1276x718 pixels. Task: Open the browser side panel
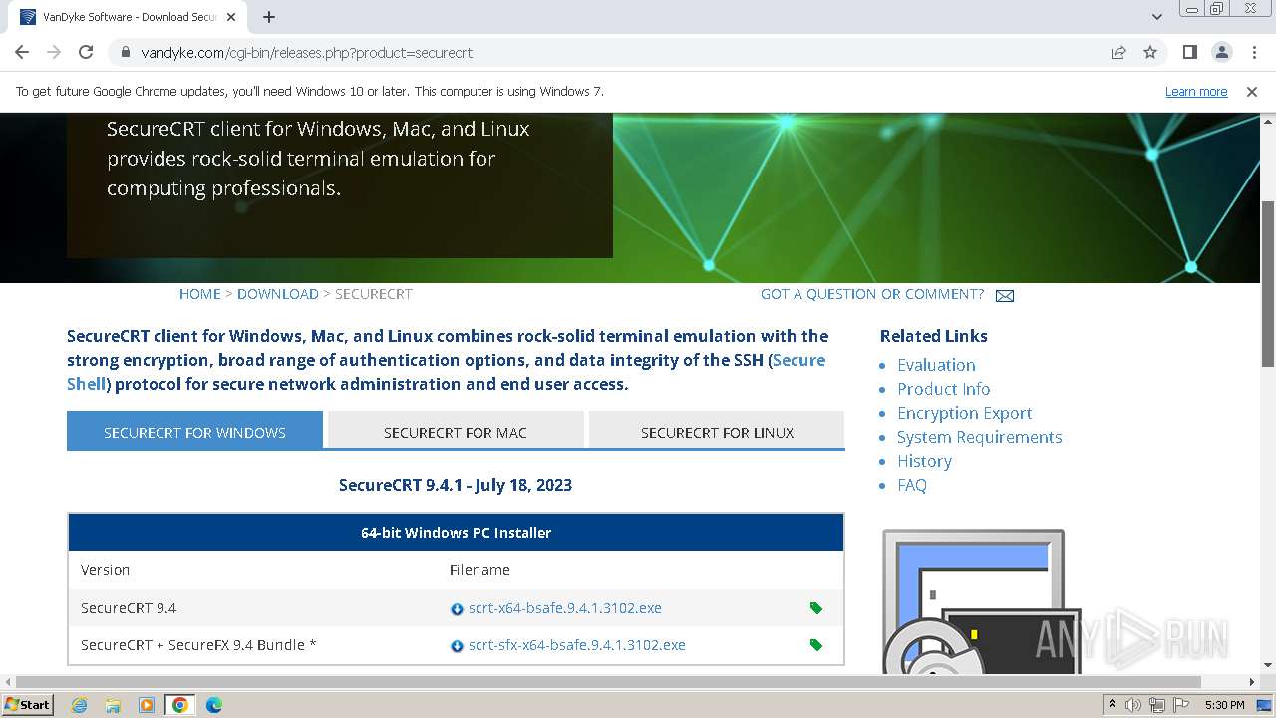tap(1189, 52)
